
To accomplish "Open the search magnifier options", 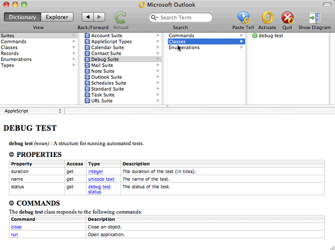I will (x=154, y=18).
